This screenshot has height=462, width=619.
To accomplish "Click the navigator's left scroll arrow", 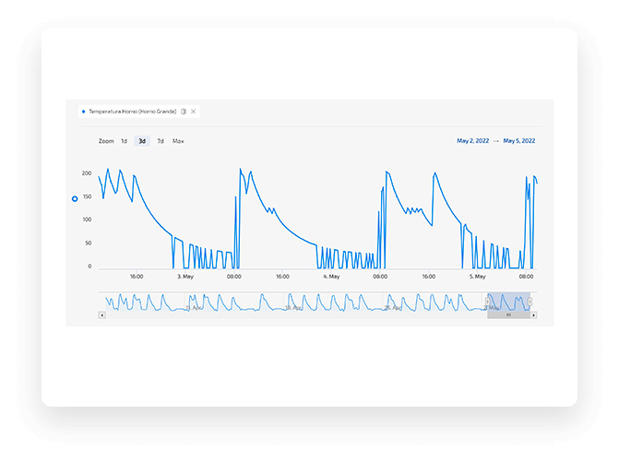I will click(101, 315).
